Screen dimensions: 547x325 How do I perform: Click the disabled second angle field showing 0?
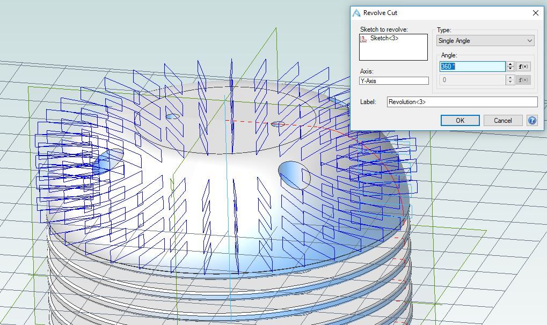[x=472, y=80]
